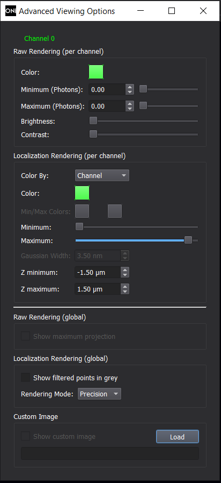The image size is (221, 483).
Task: Expand the Rendering Mode Precision dropdown
Action: pyautogui.click(x=99, y=394)
